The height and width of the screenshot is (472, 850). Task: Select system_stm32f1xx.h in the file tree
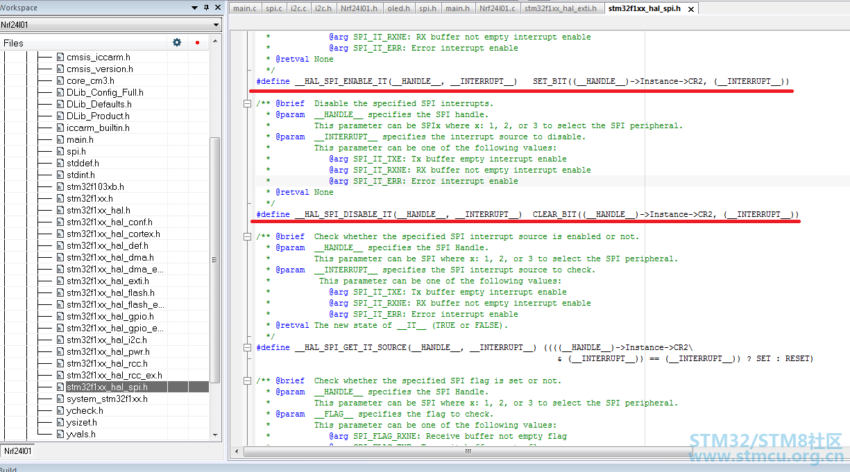tap(107, 399)
